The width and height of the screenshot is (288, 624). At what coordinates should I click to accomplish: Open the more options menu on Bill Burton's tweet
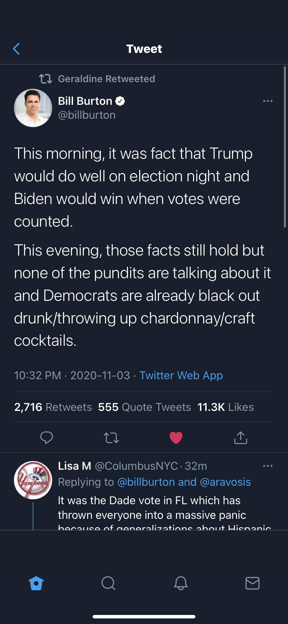268,101
